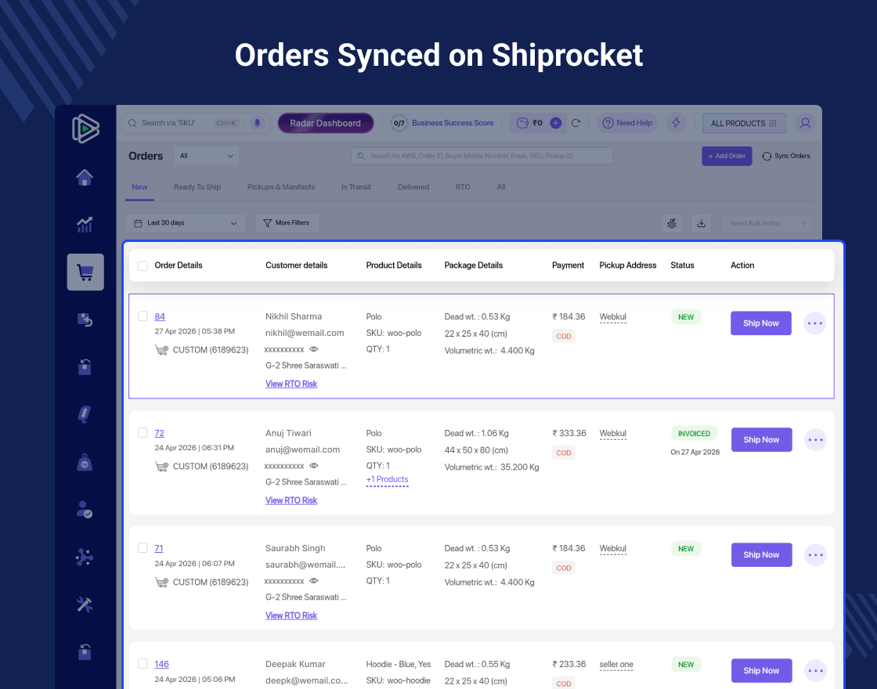The width and height of the screenshot is (877, 689).
Task: Click the lightning bolt icon in header
Action: coord(677,123)
